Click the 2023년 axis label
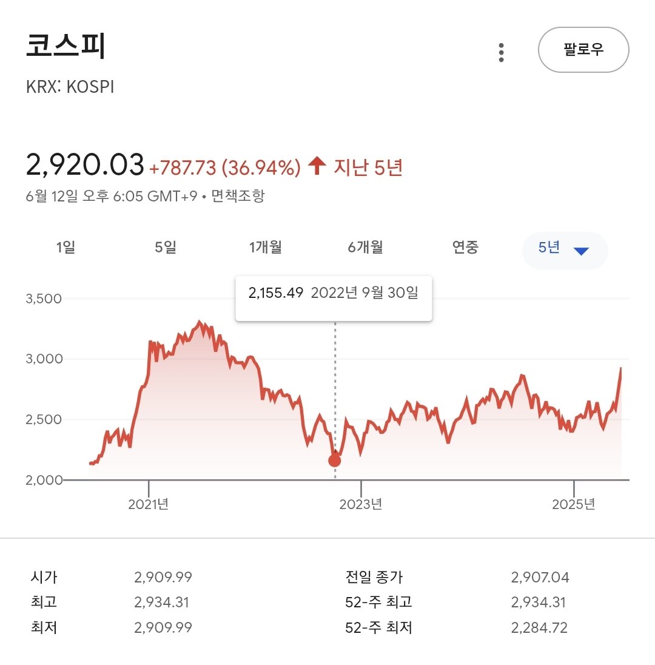Viewport: 655px width, 665px height. pyautogui.click(x=361, y=504)
